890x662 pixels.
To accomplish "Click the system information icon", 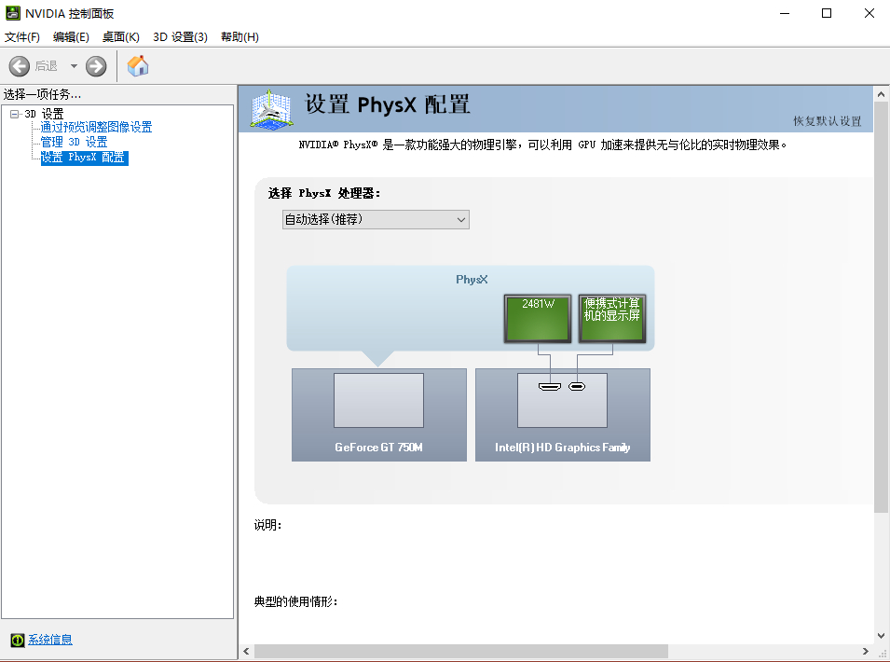I will 18,640.
